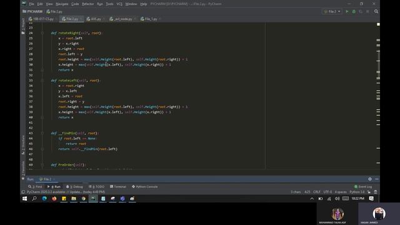The height and width of the screenshot is (225, 400).
Task: Open the Terminal tool window
Action: tap(118, 187)
